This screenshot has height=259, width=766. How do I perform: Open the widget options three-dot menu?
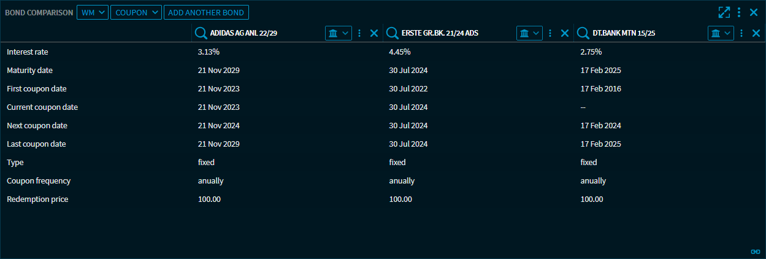[x=739, y=12]
